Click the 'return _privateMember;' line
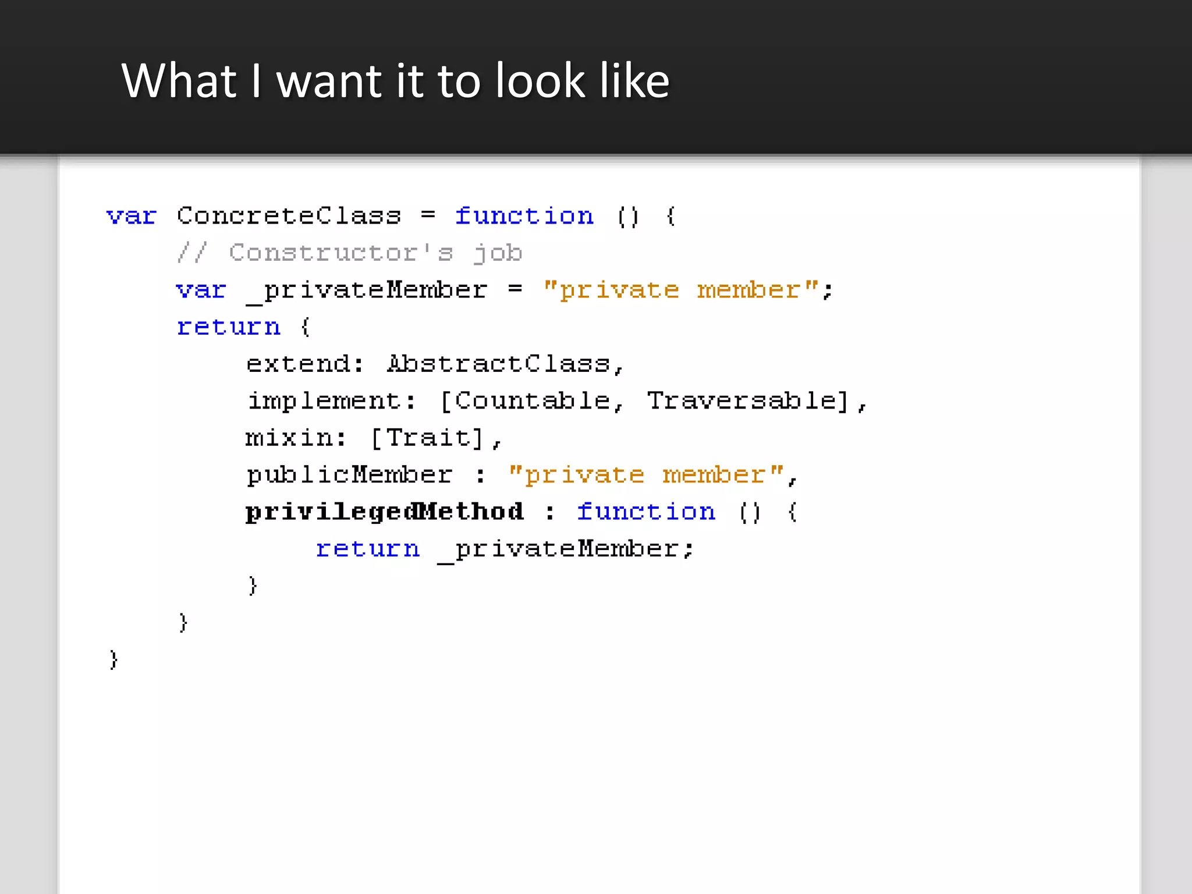The height and width of the screenshot is (894, 1192). coord(505,549)
